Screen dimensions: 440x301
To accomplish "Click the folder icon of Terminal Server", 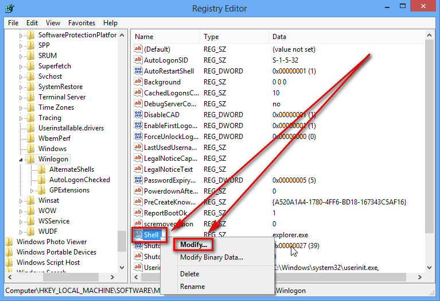I will pos(30,97).
